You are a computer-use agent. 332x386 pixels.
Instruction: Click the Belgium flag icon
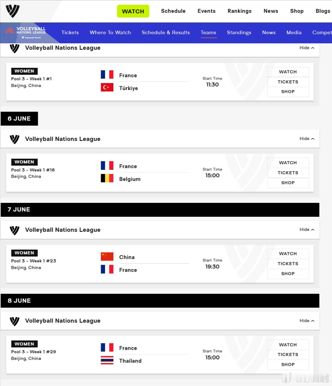(x=107, y=178)
